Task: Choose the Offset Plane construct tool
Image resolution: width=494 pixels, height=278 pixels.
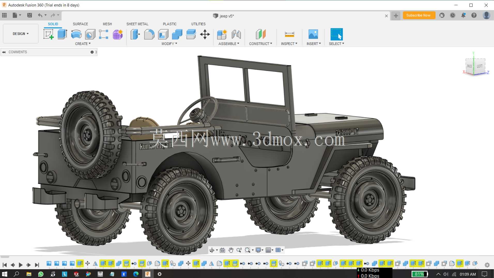Action: tap(261, 34)
